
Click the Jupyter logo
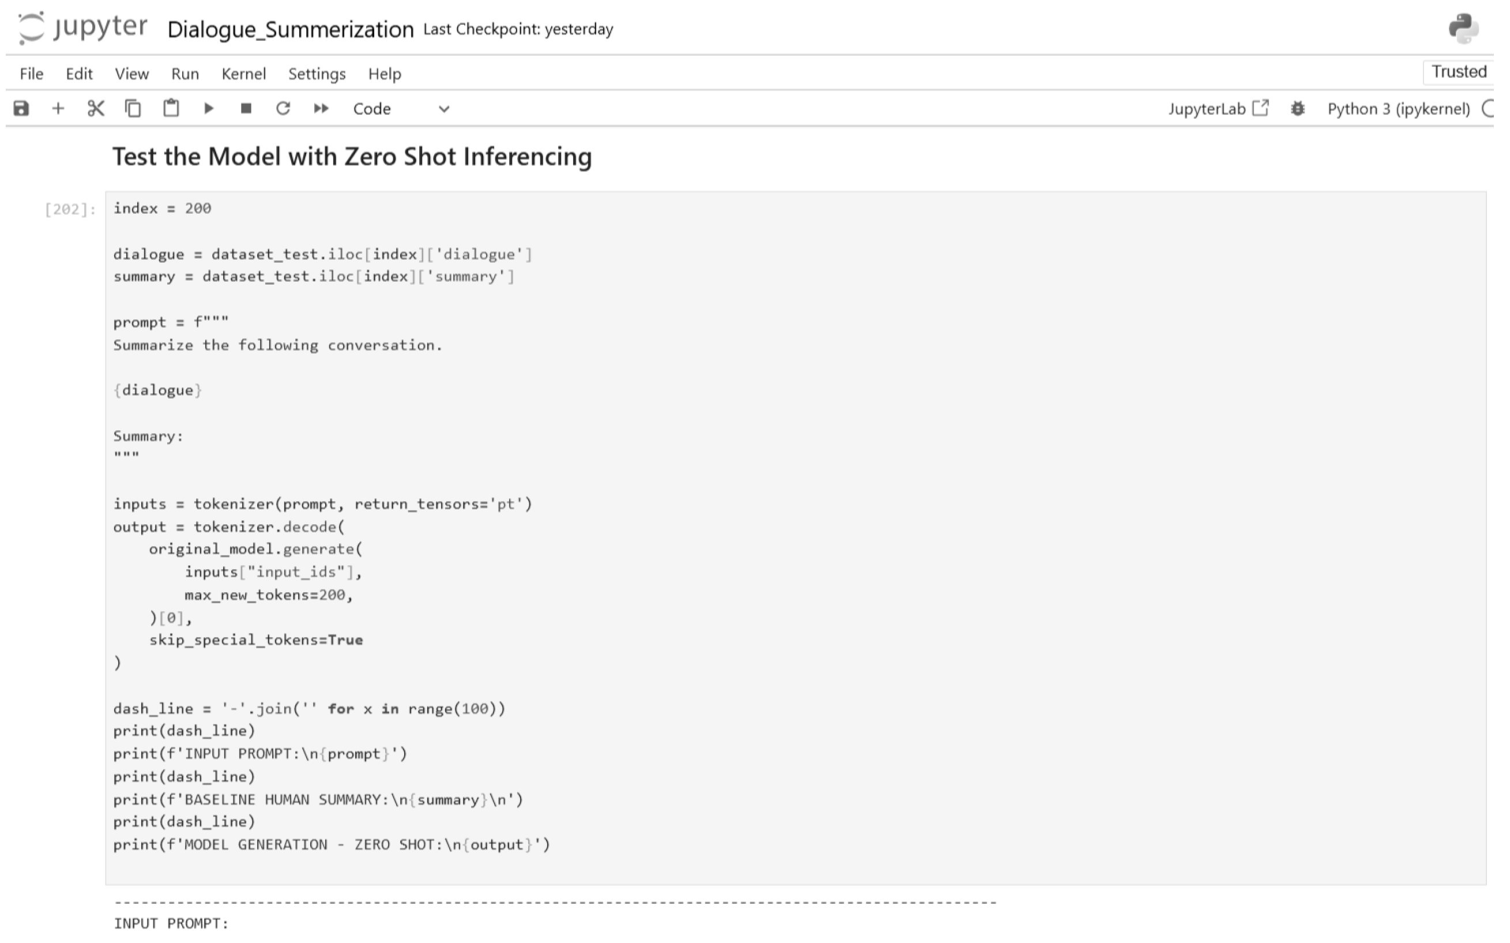point(83,28)
